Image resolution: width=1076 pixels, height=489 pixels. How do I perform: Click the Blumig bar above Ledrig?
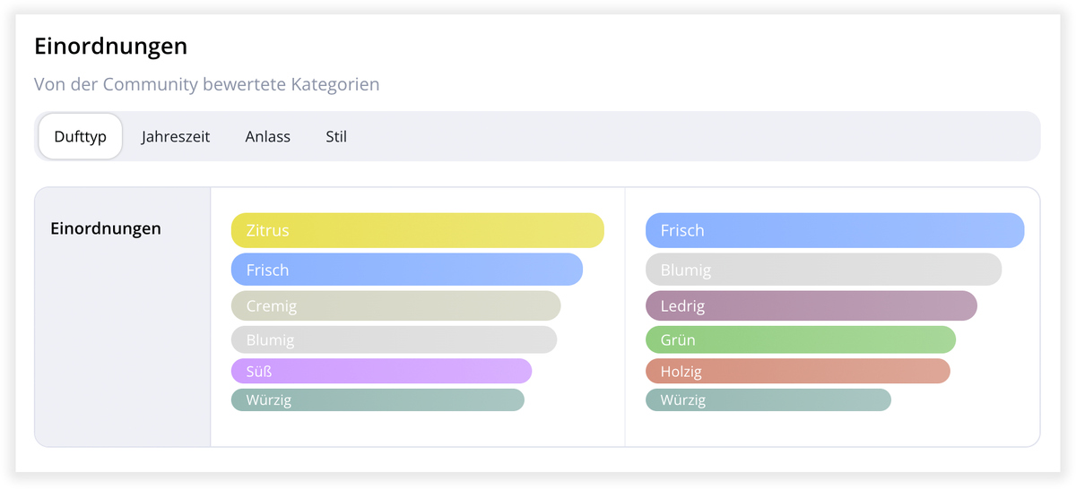tap(823, 270)
